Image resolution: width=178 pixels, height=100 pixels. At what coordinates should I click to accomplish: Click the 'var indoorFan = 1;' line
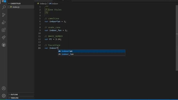(55, 21)
